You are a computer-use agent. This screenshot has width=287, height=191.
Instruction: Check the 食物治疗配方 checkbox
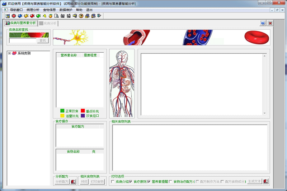pos(170,182)
